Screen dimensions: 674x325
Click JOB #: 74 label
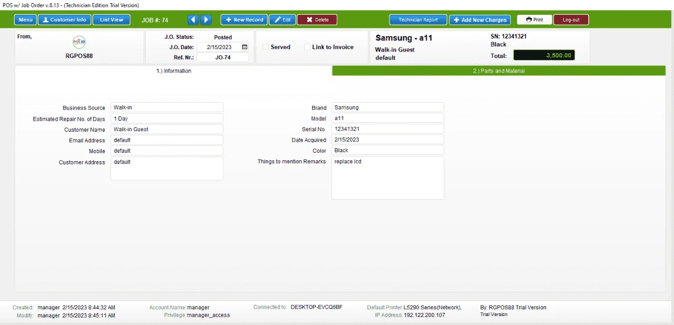coord(155,20)
